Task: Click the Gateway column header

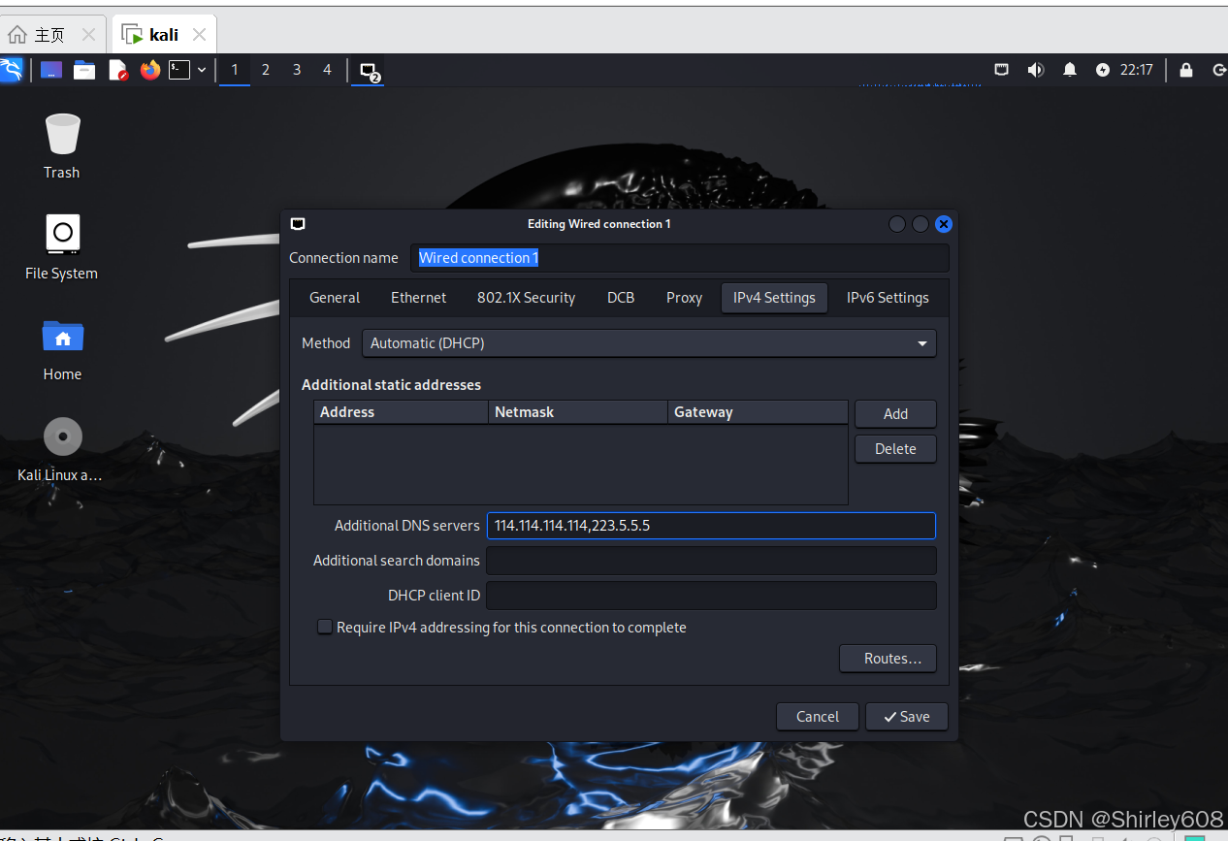Action: (759, 412)
